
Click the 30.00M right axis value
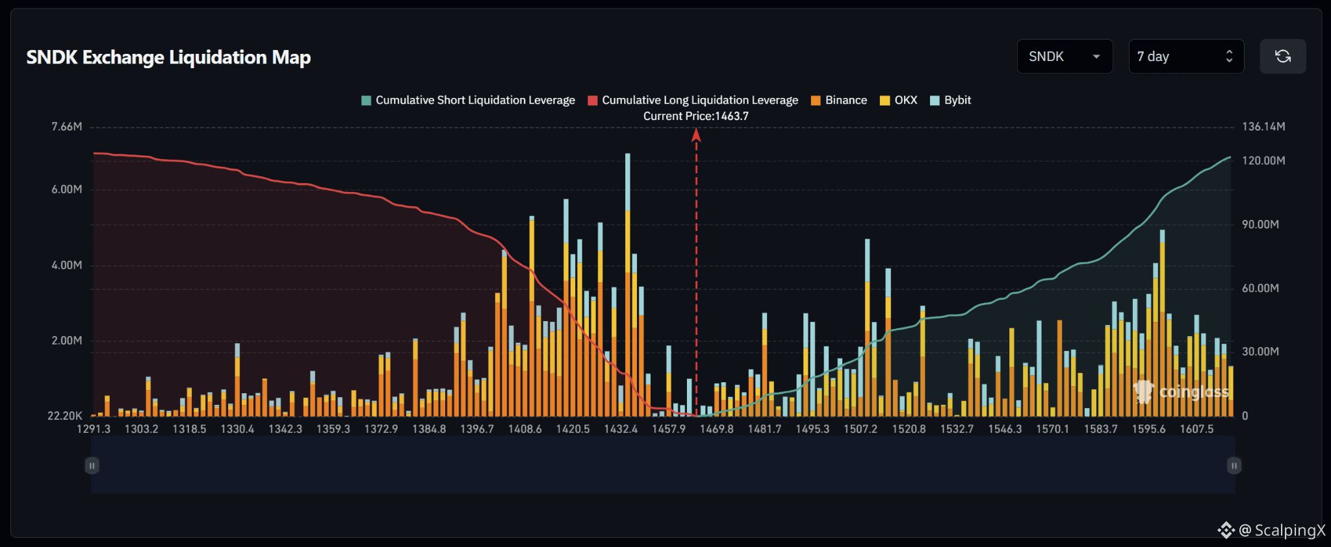pyautogui.click(x=1260, y=352)
